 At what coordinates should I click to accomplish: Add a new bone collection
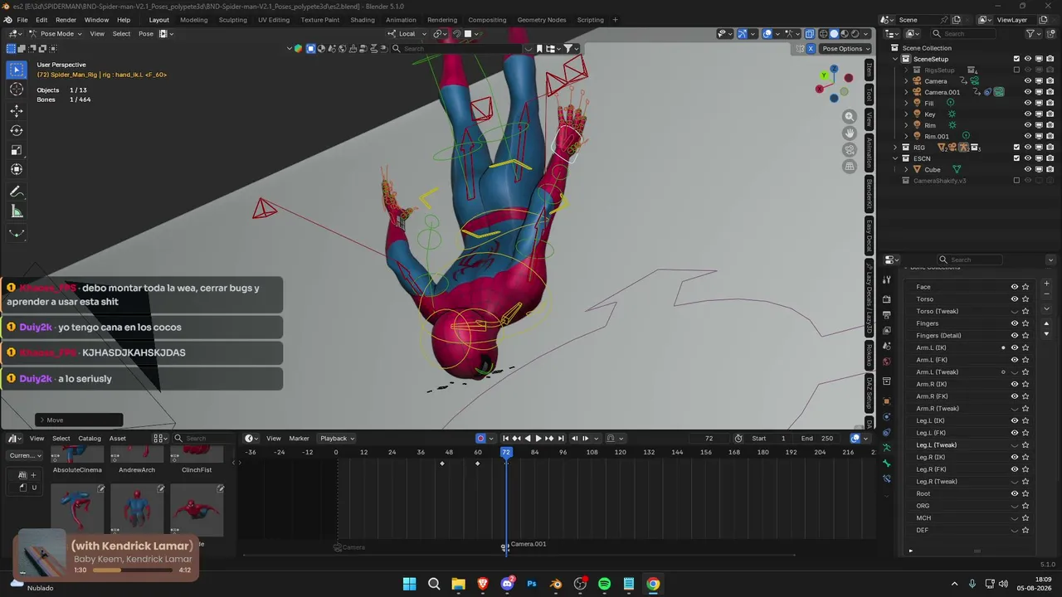pyautogui.click(x=1046, y=284)
